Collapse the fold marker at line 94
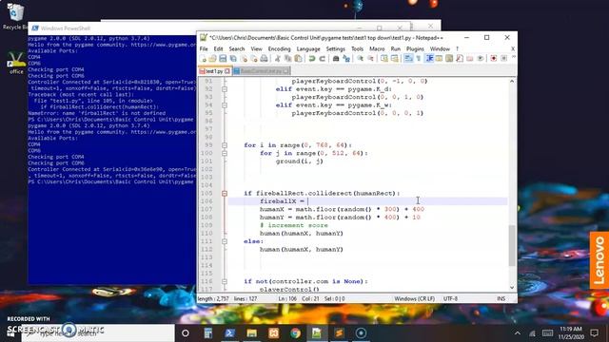The height and width of the screenshot is (342, 609). (x=225, y=105)
